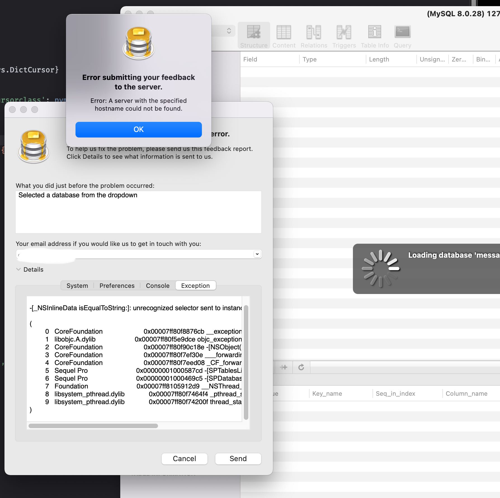Switch to the Console tab

coord(157,285)
